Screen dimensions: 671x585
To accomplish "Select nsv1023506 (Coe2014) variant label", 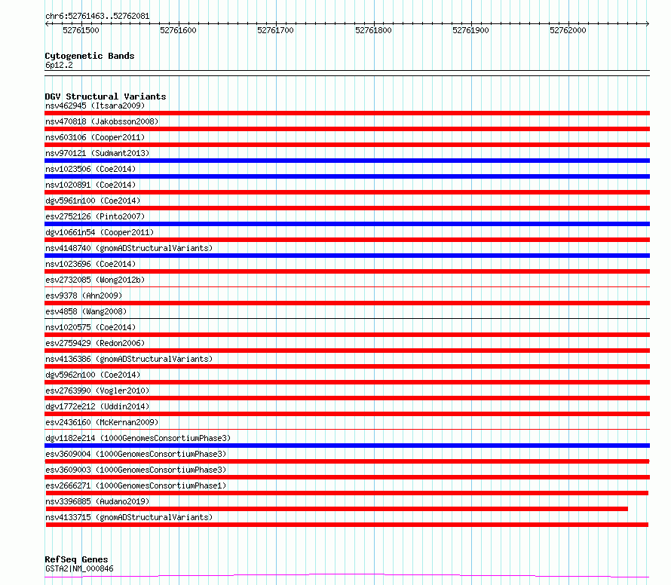I will tap(90, 169).
